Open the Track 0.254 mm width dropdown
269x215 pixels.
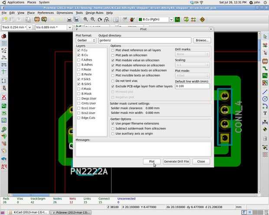(x=30, y=27)
